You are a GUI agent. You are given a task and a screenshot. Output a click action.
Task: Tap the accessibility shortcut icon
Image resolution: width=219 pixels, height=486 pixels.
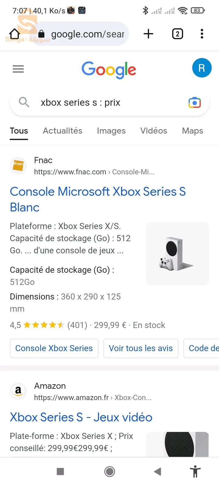(195, 471)
